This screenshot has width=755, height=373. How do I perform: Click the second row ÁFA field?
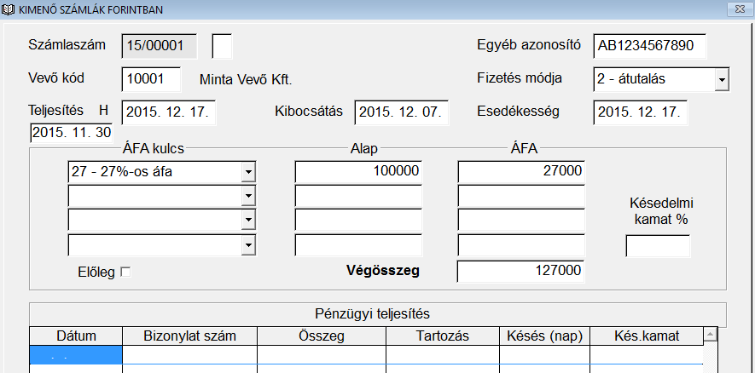(521, 196)
